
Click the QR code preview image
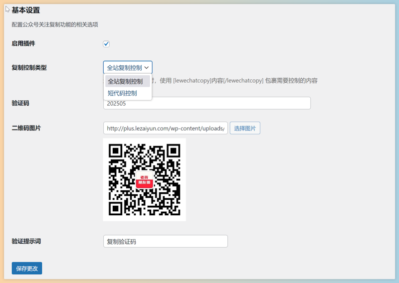click(x=144, y=179)
